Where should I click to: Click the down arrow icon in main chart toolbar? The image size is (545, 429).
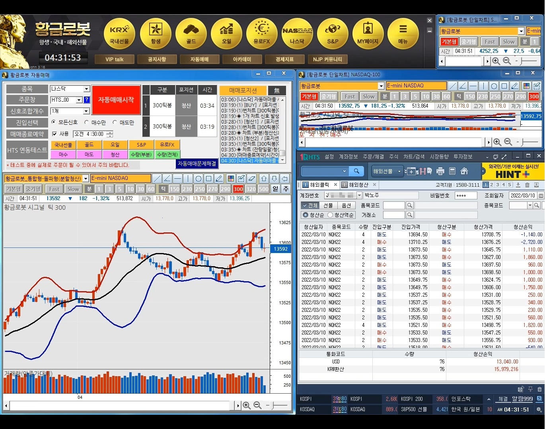[274, 178]
